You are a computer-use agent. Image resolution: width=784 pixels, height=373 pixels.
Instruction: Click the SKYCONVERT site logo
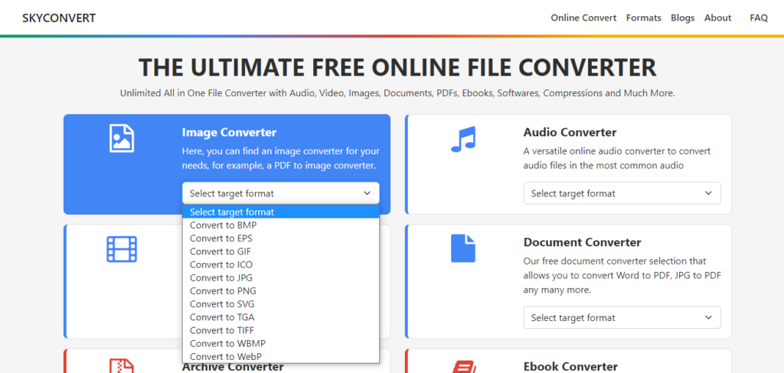pyautogui.click(x=59, y=18)
